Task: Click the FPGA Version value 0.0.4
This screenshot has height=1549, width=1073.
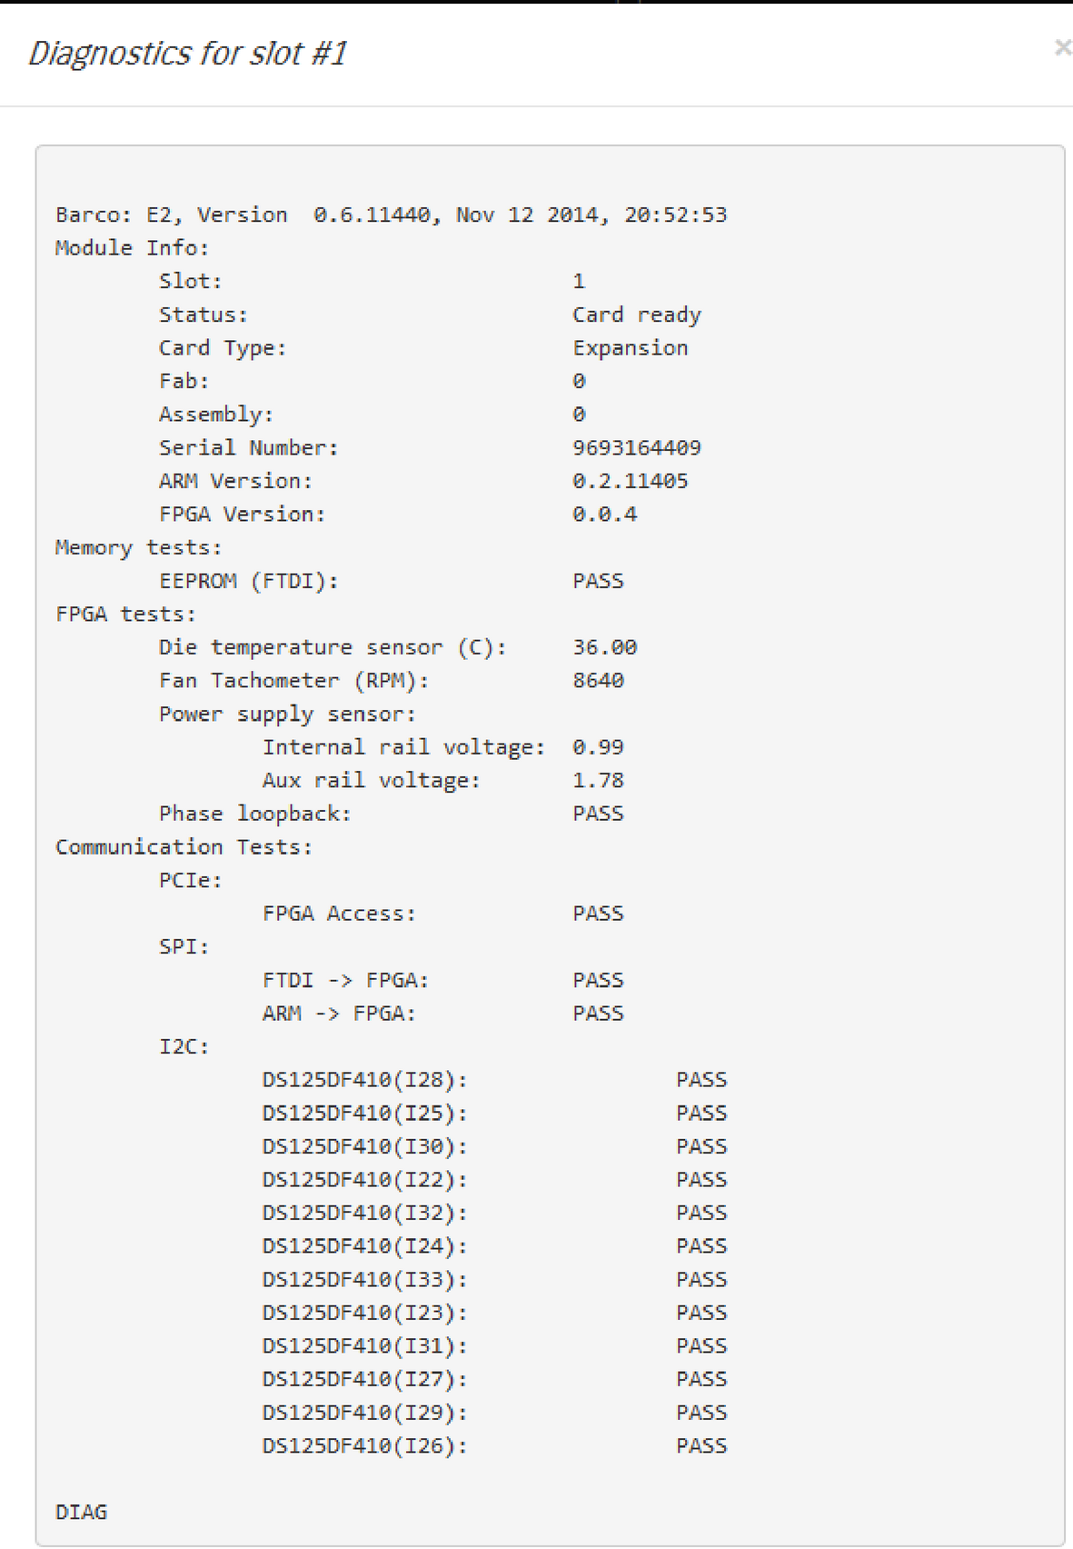Action: pyautogui.click(x=605, y=515)
